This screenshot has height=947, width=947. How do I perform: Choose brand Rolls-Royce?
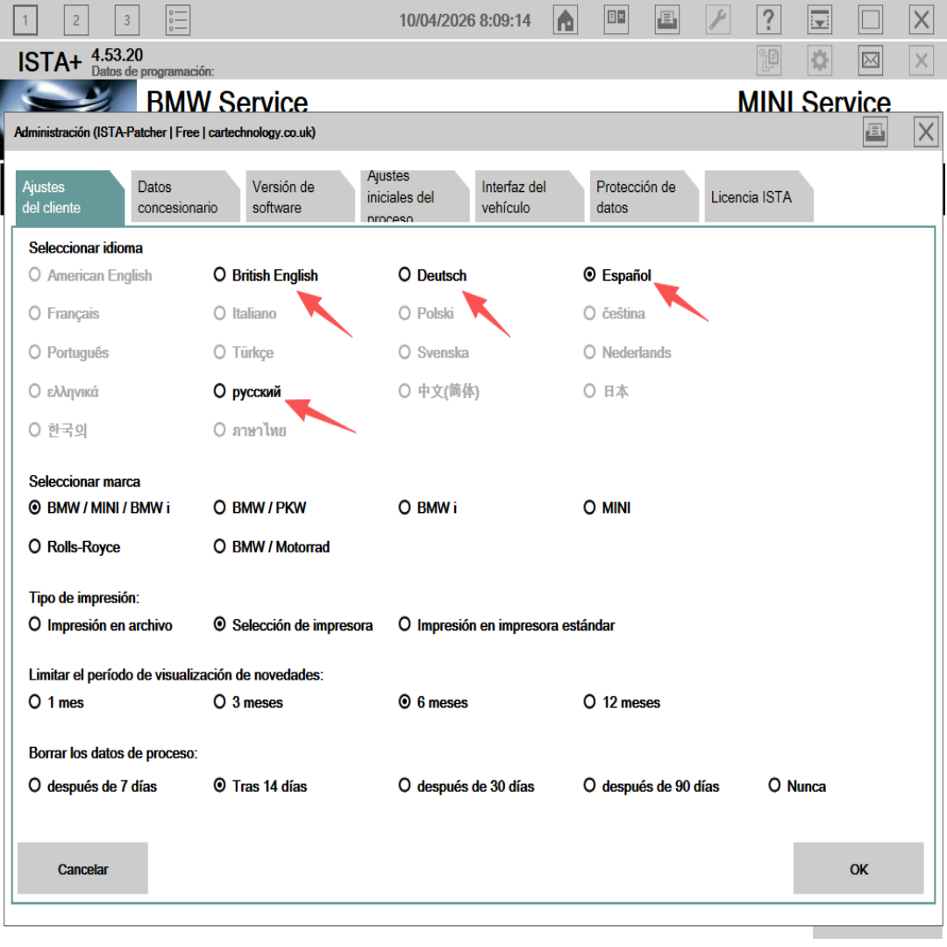pos(75,547)
